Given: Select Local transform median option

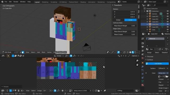Looking at the screenshot, I should pyautogui.click(x=130, y=20).
